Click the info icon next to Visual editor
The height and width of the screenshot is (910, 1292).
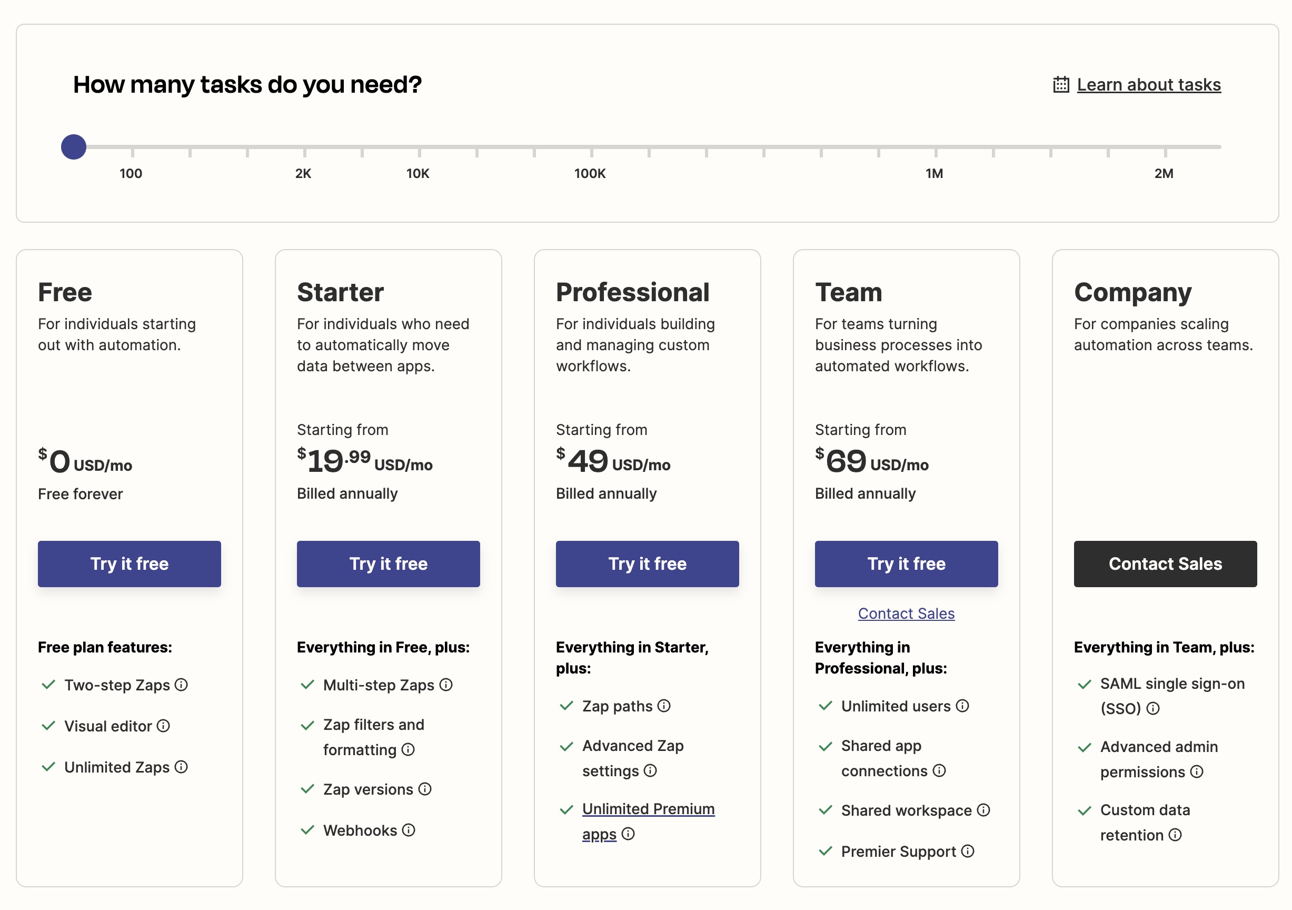[x=163, y=726]
